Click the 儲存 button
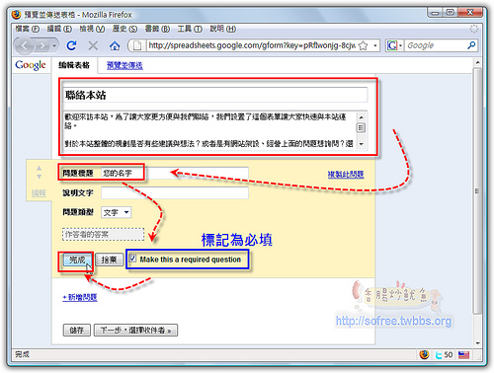Screen dimensions: 494x373 pyautogui.click(x=76, y=330)
